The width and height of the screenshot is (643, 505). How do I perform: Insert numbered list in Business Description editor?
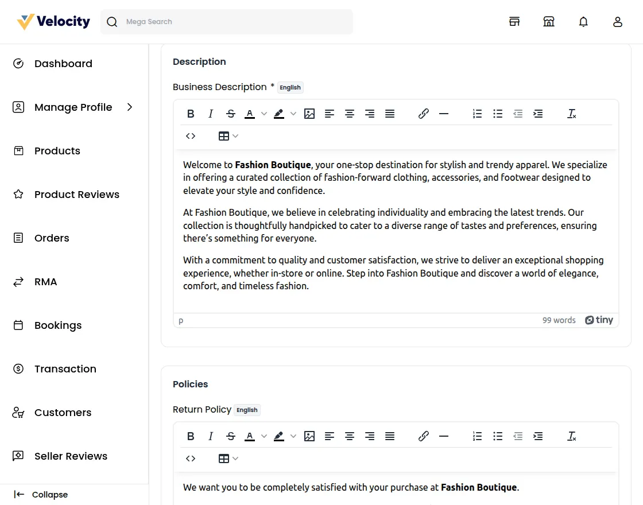[477, 114]
